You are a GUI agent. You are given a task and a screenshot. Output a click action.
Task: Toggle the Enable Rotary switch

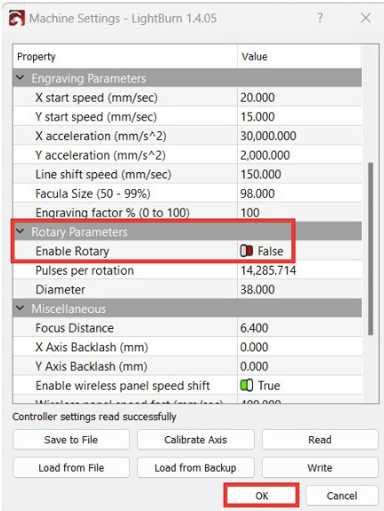tap(247, 251)
